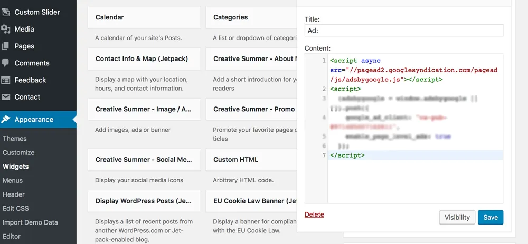Select the Custom HTML widget
Screen dimensions: 528x244
tap(251, 160)
